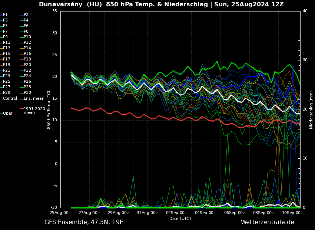Image resolution: width=315 pixels, height=230 pixels.
Task: Click the 06Sep 00z date tick label
Action: pyautogui.click(x=234, y=213)
